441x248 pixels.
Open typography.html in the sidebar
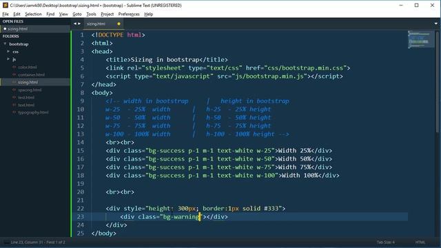[33, 112]
